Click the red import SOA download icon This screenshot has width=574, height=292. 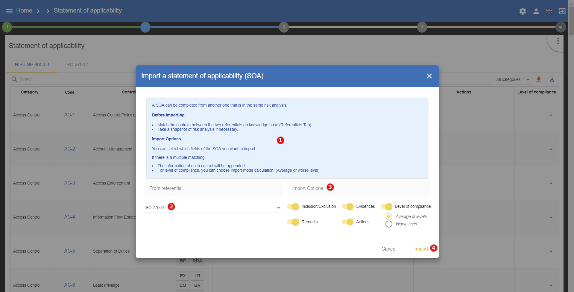[538, 79]
